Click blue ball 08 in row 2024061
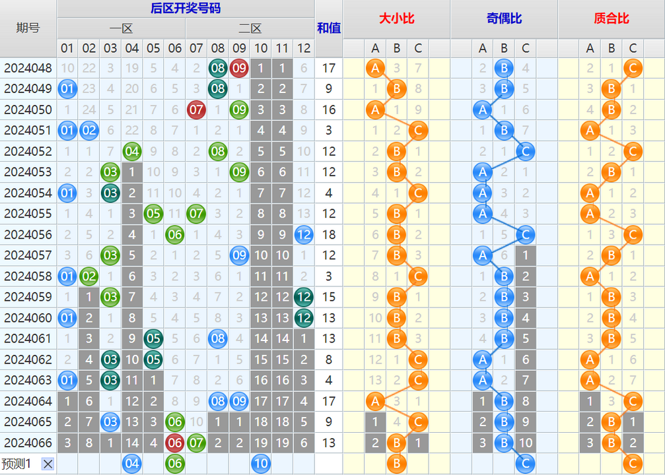Viewport: 665px width, 475px height. (218, 338)
